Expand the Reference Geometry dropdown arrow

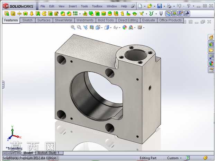[x=146, y=14]
